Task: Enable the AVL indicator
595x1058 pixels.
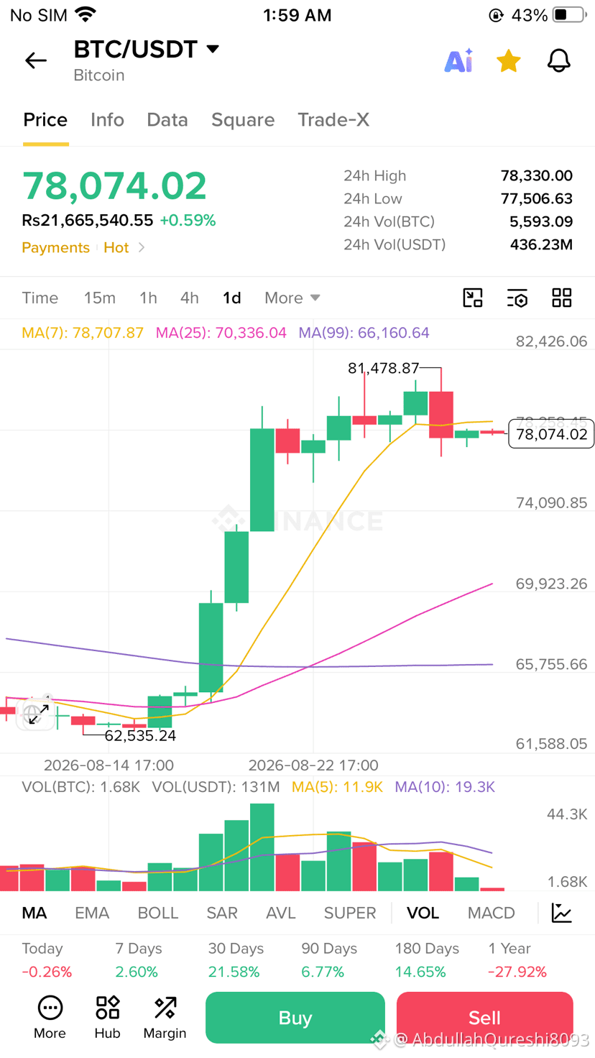Action: pos(281,913)
